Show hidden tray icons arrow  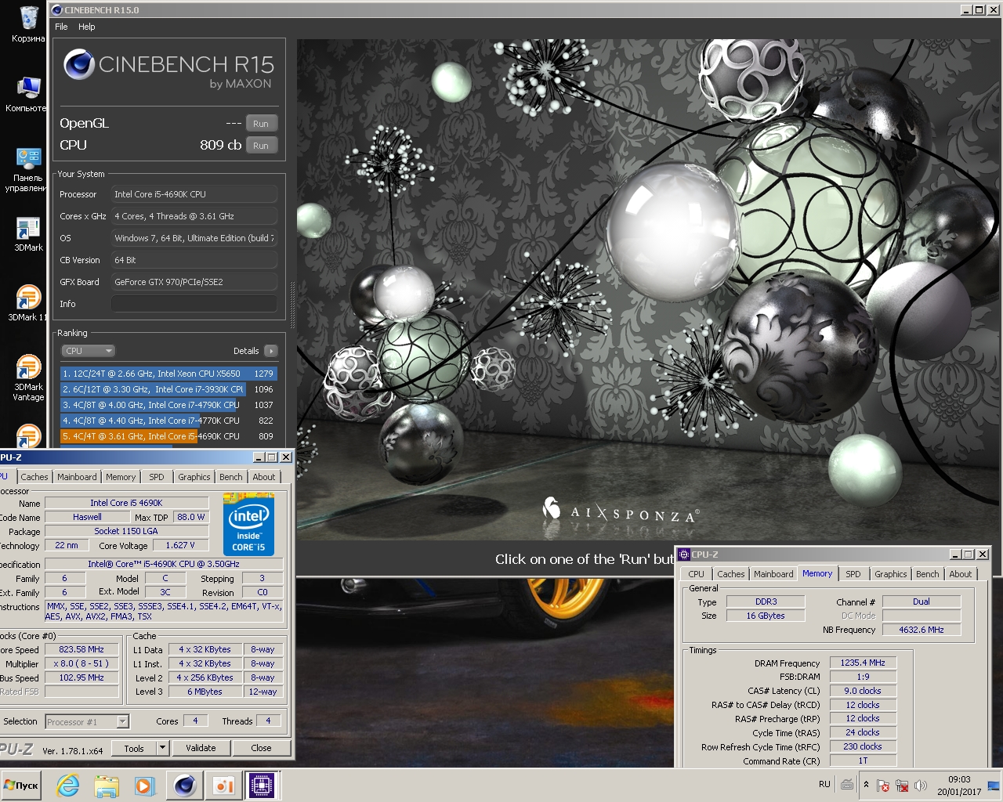(x=866, y=784)
